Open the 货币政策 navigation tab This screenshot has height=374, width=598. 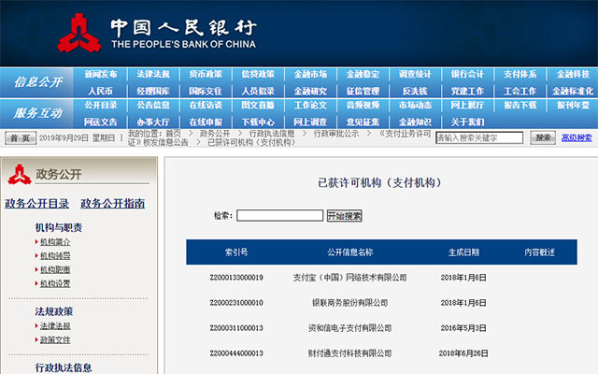coord(206,74)
